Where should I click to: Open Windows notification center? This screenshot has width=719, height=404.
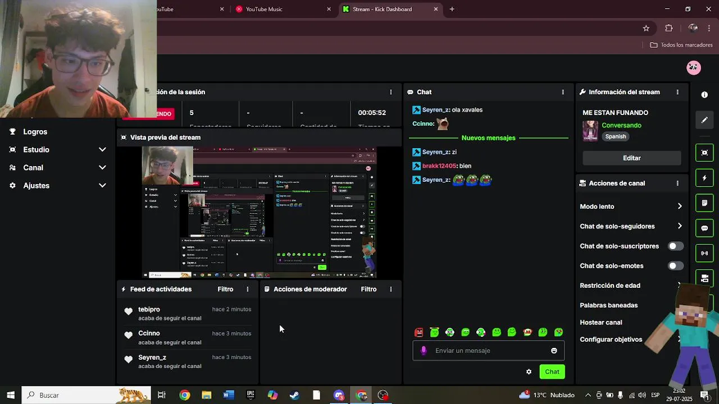(704, 395)
